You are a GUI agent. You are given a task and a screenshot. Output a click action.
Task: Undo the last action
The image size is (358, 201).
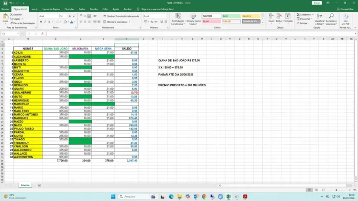tap(11, 3)
